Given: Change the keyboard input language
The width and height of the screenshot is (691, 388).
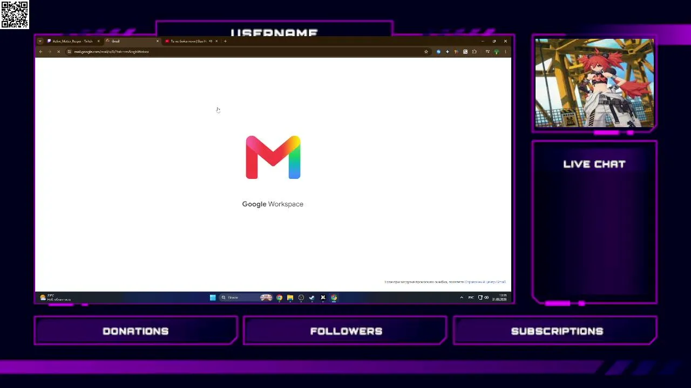Looking at the screenshot, I should tap(471, 297).
